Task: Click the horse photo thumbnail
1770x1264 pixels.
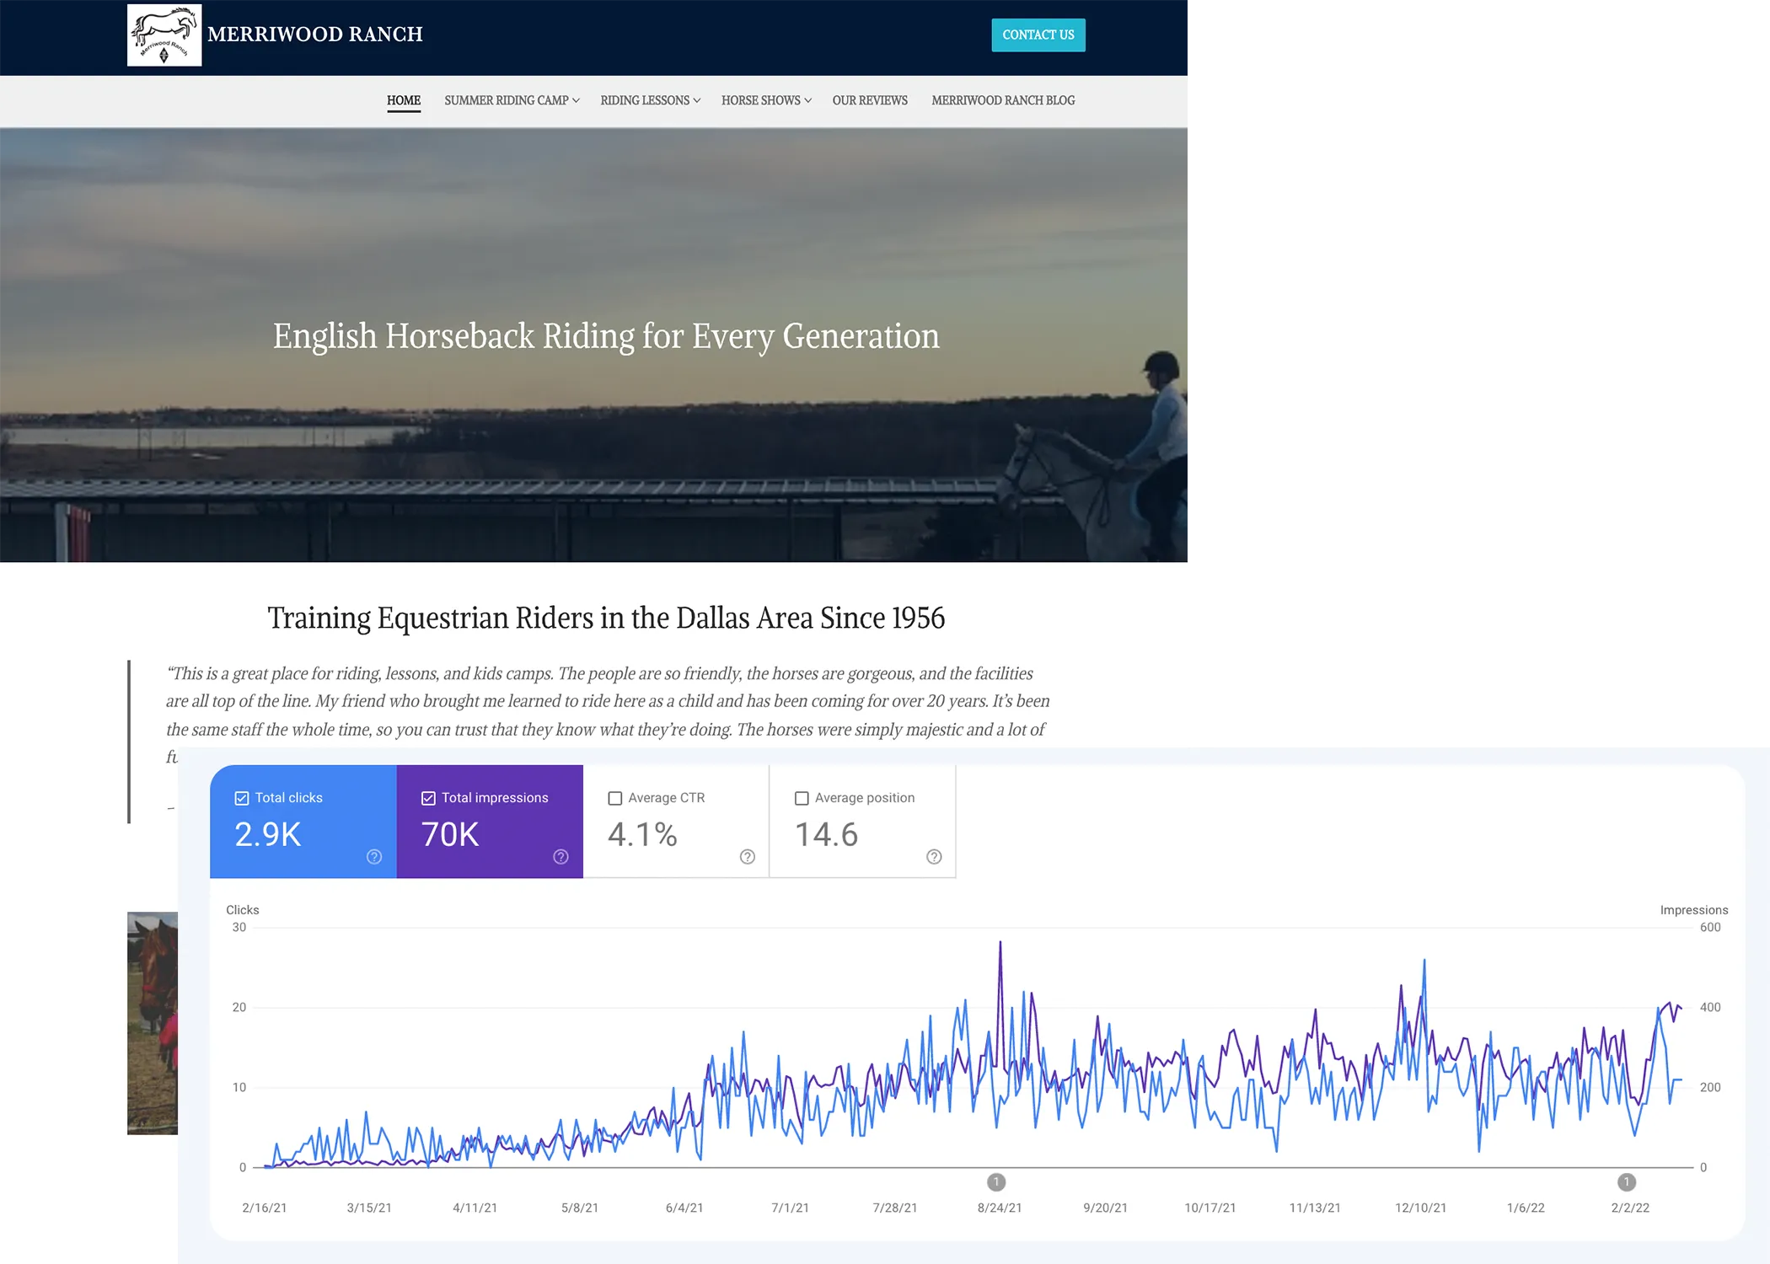Action: (x=153, y=1023)
